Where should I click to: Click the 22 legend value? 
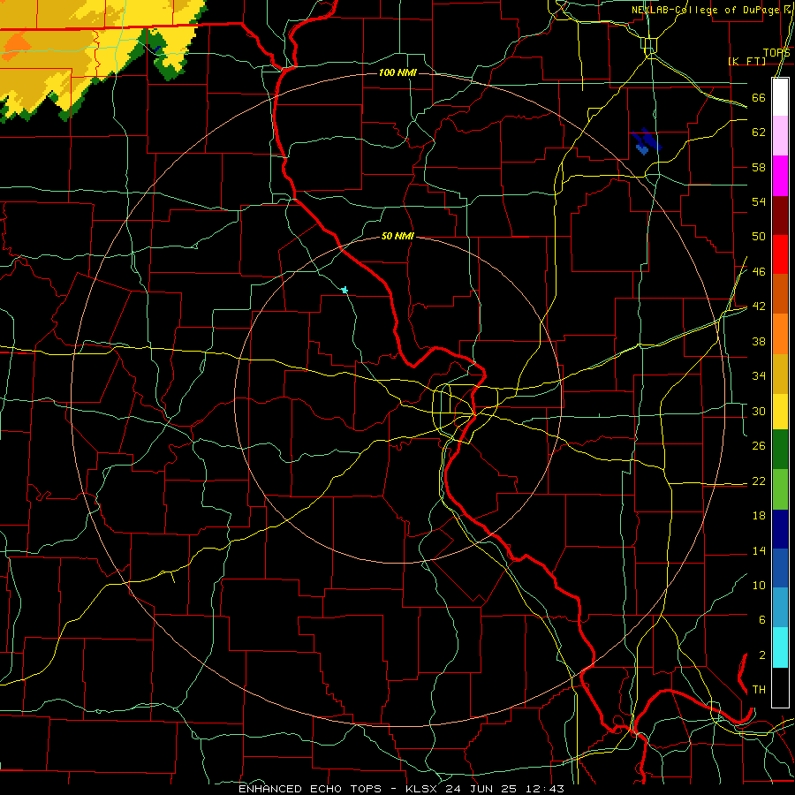tap(759, 481)
